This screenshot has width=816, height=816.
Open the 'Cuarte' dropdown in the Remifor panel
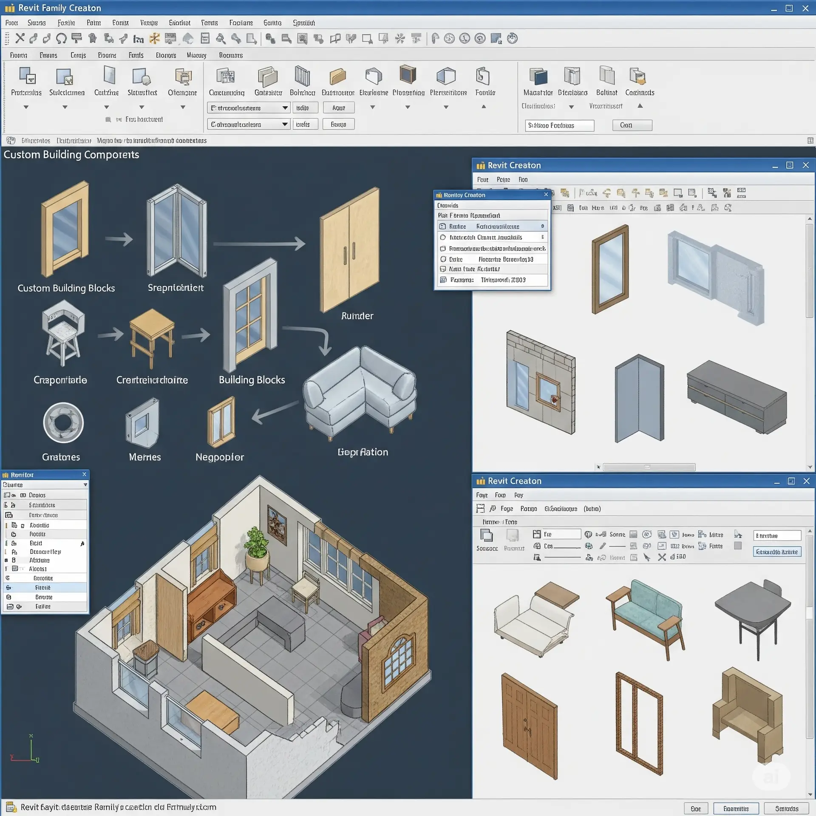pos(84,484)
